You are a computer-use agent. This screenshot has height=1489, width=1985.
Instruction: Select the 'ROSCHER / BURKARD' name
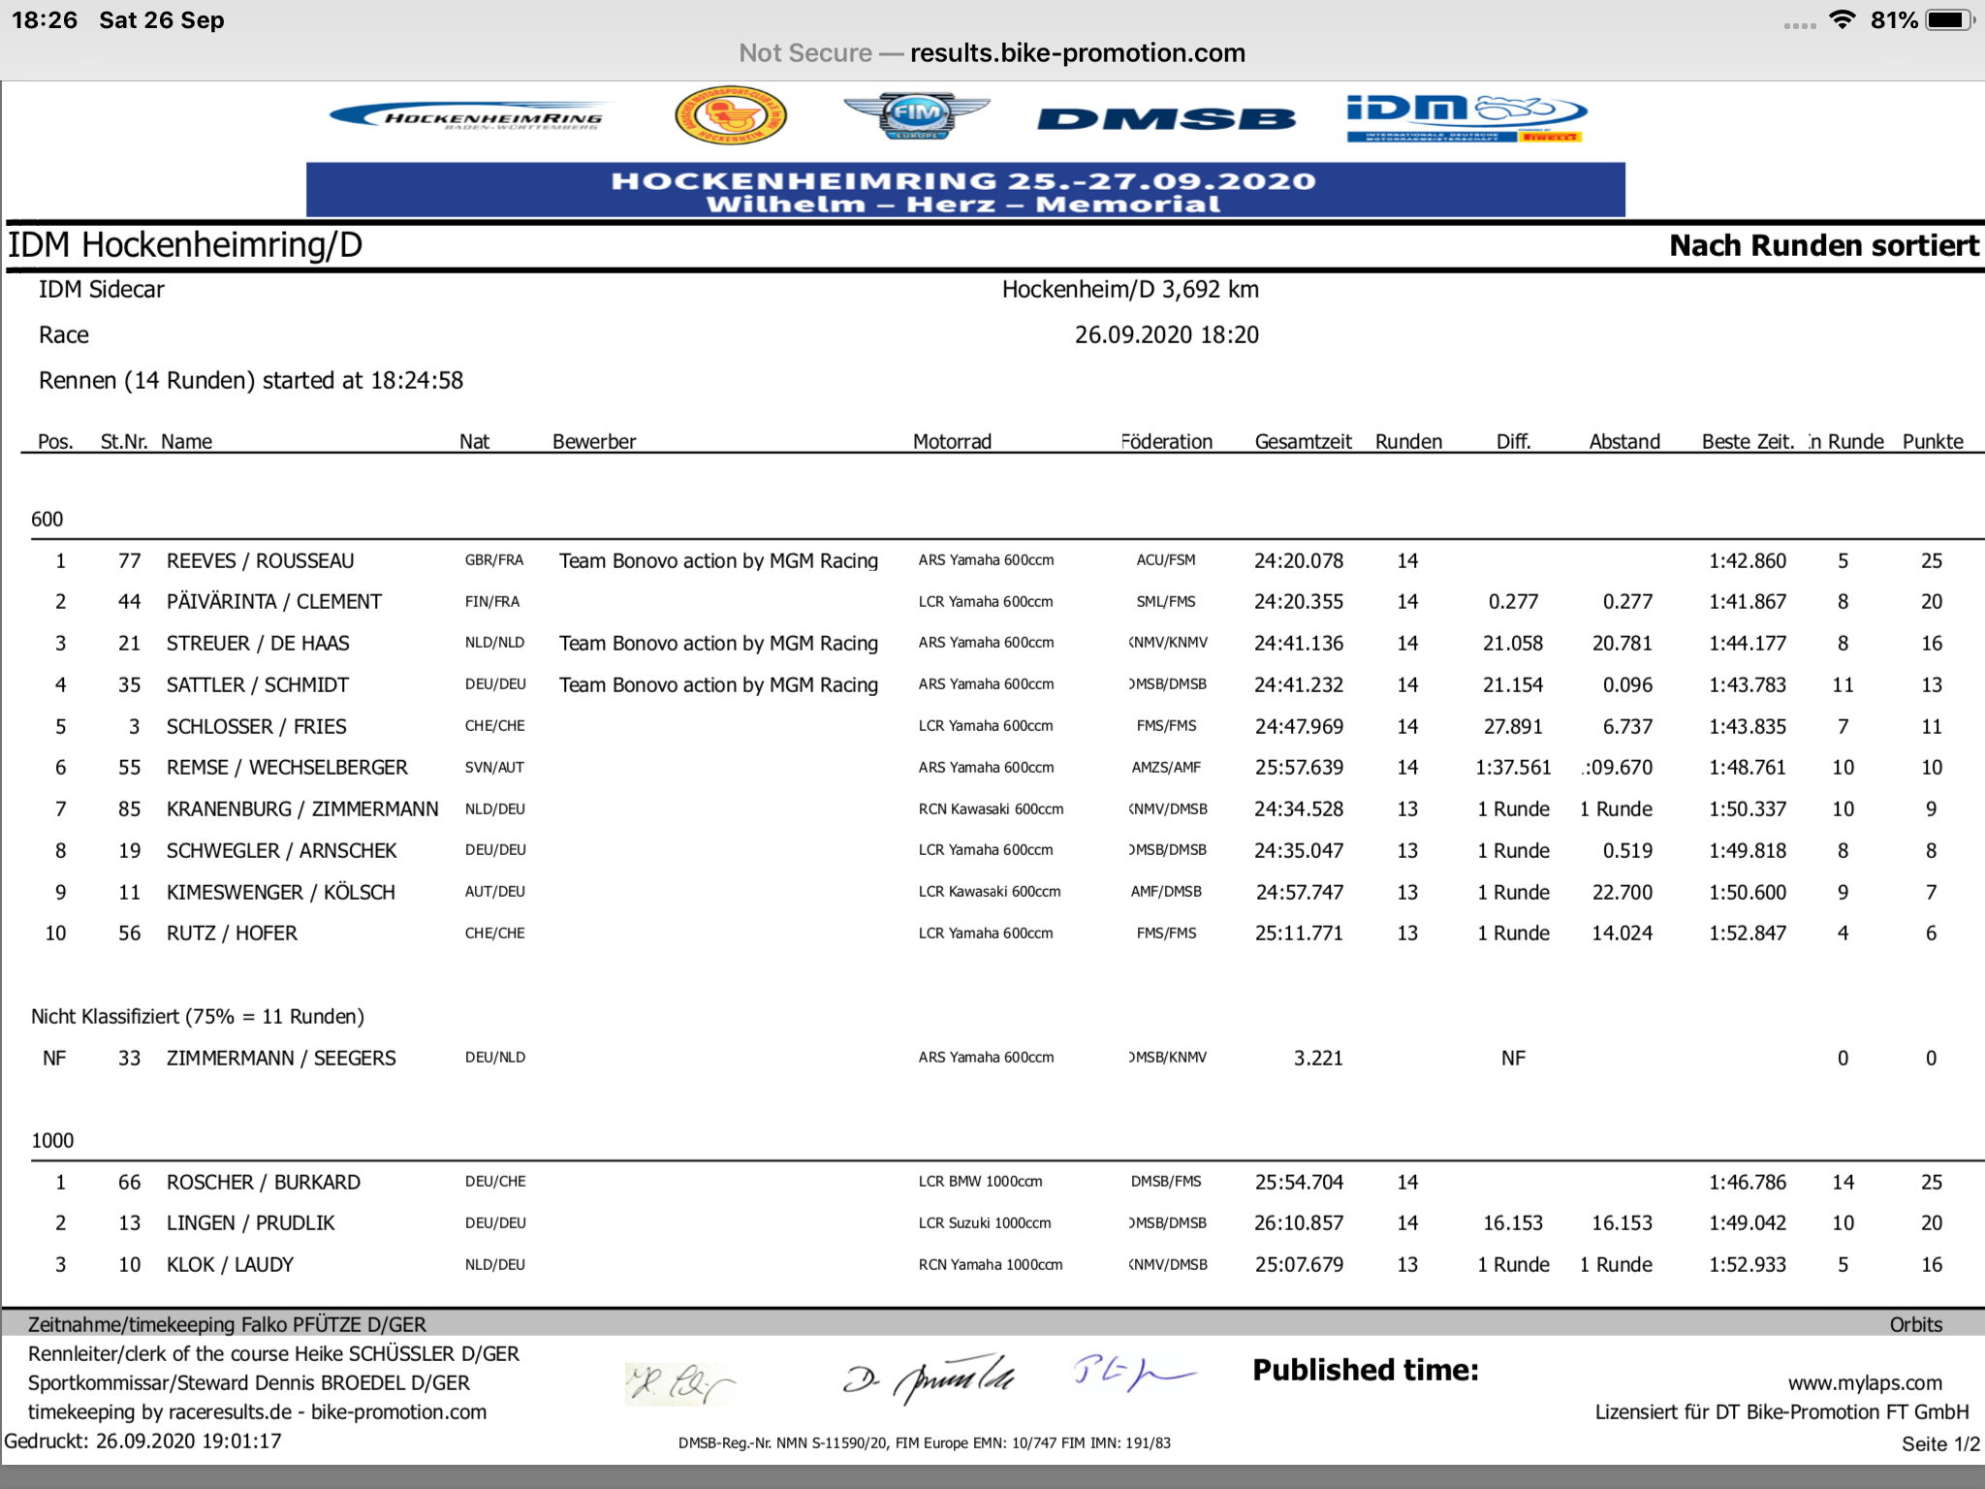(x=263, y=1182)
